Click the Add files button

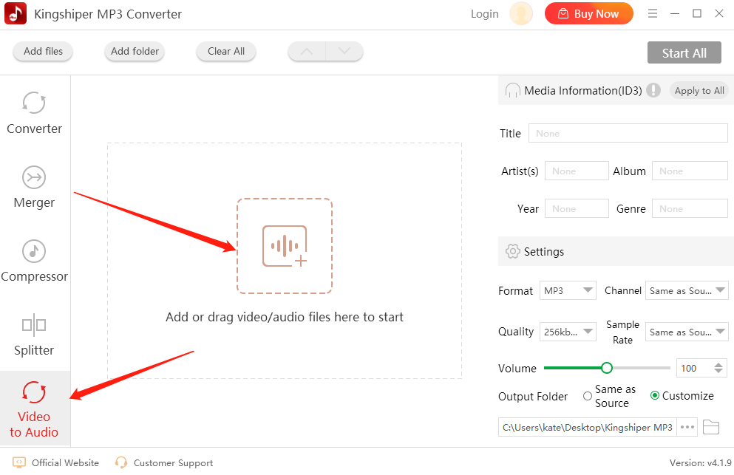43,52
